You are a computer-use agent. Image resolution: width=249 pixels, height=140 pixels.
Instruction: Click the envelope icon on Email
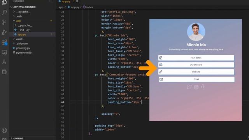pyautogui.click(x=161, y=79)
